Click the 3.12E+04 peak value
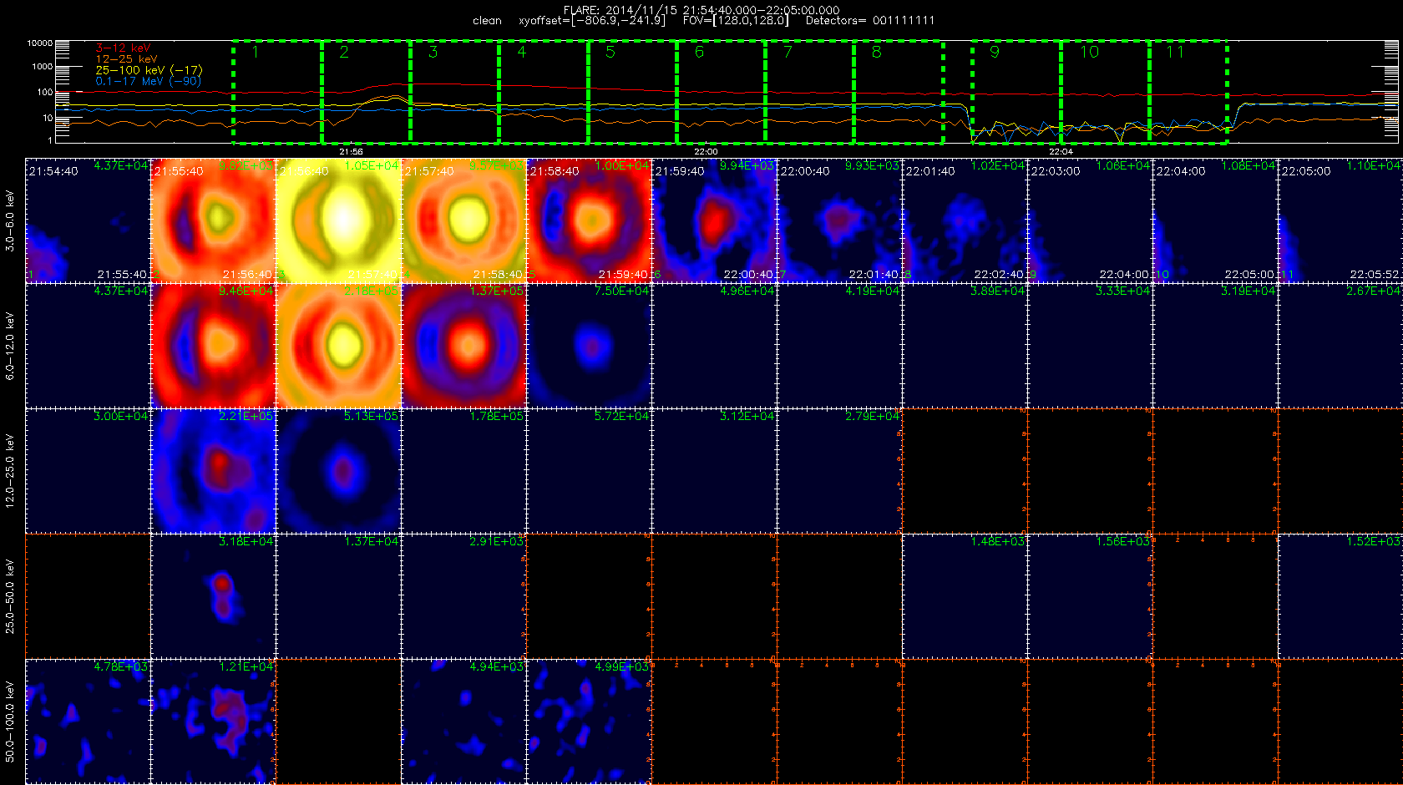This screenshot has height=785, width=1403. [x=747, y=416]
